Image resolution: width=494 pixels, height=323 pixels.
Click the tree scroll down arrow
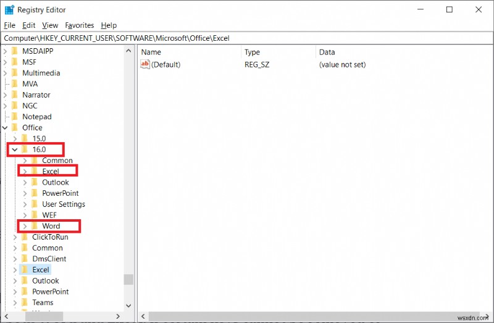[128, 305]
